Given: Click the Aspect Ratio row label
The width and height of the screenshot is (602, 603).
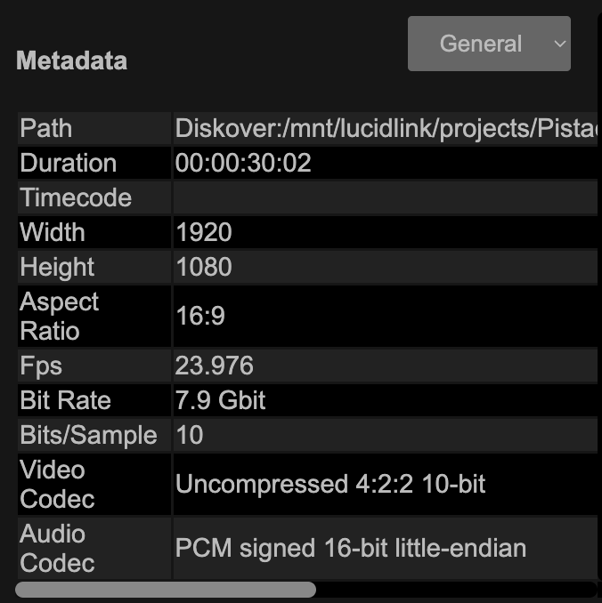Looking at the screenshot, I should click(60, 317).
